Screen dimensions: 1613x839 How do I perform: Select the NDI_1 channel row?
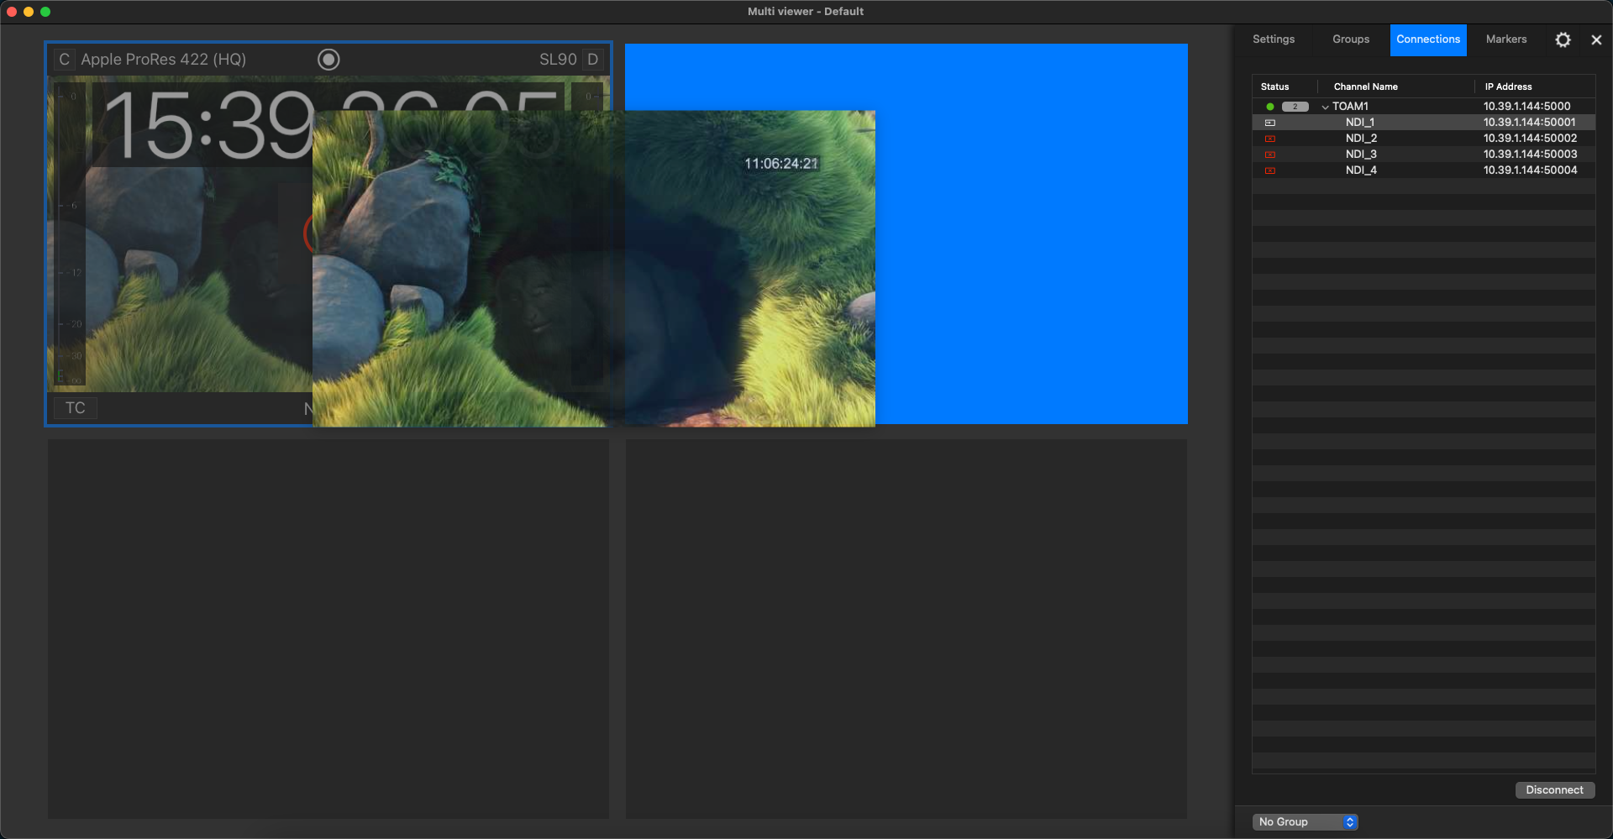[x=1424, y=123]
